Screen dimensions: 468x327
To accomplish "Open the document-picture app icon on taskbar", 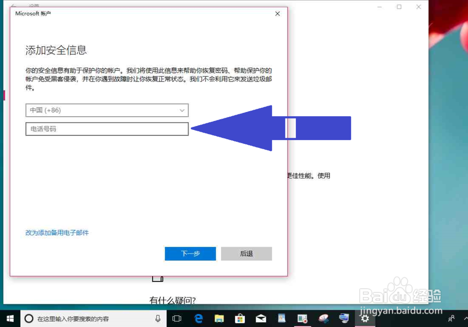I will [281, 318].
